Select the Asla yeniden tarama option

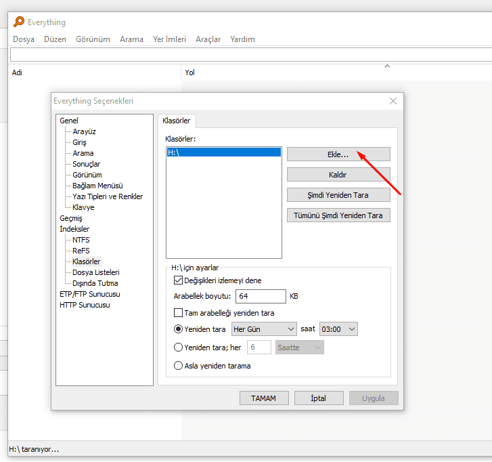[x=178, y=366]
